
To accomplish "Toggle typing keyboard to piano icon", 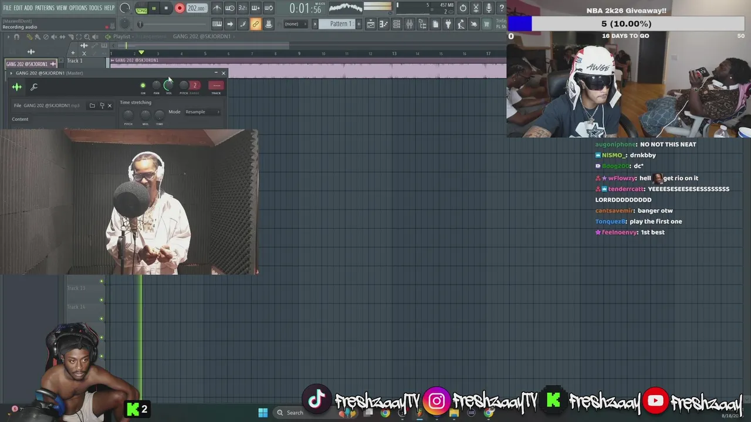I will (217, 24).
